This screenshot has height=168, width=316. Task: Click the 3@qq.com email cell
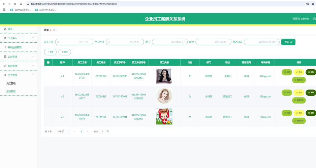pos(265,76)
